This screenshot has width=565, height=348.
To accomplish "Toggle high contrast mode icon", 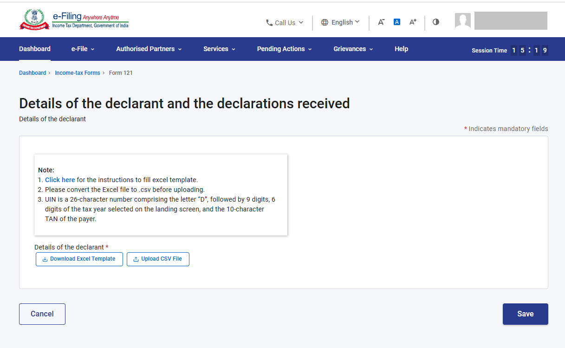I will click(435, 22).
